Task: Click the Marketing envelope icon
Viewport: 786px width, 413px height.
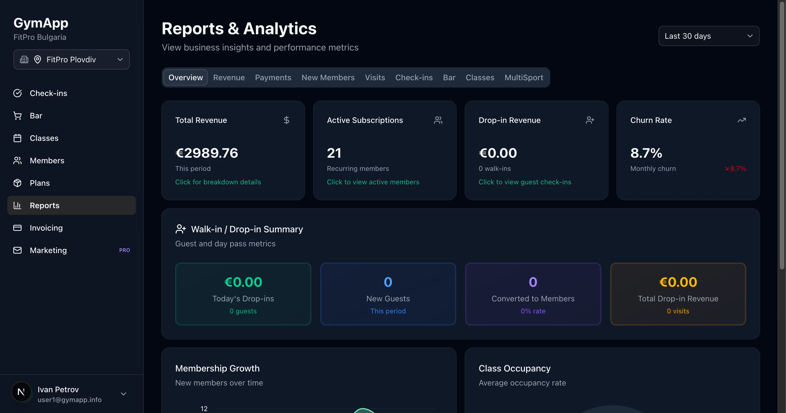Action: (x=18, y=250)
